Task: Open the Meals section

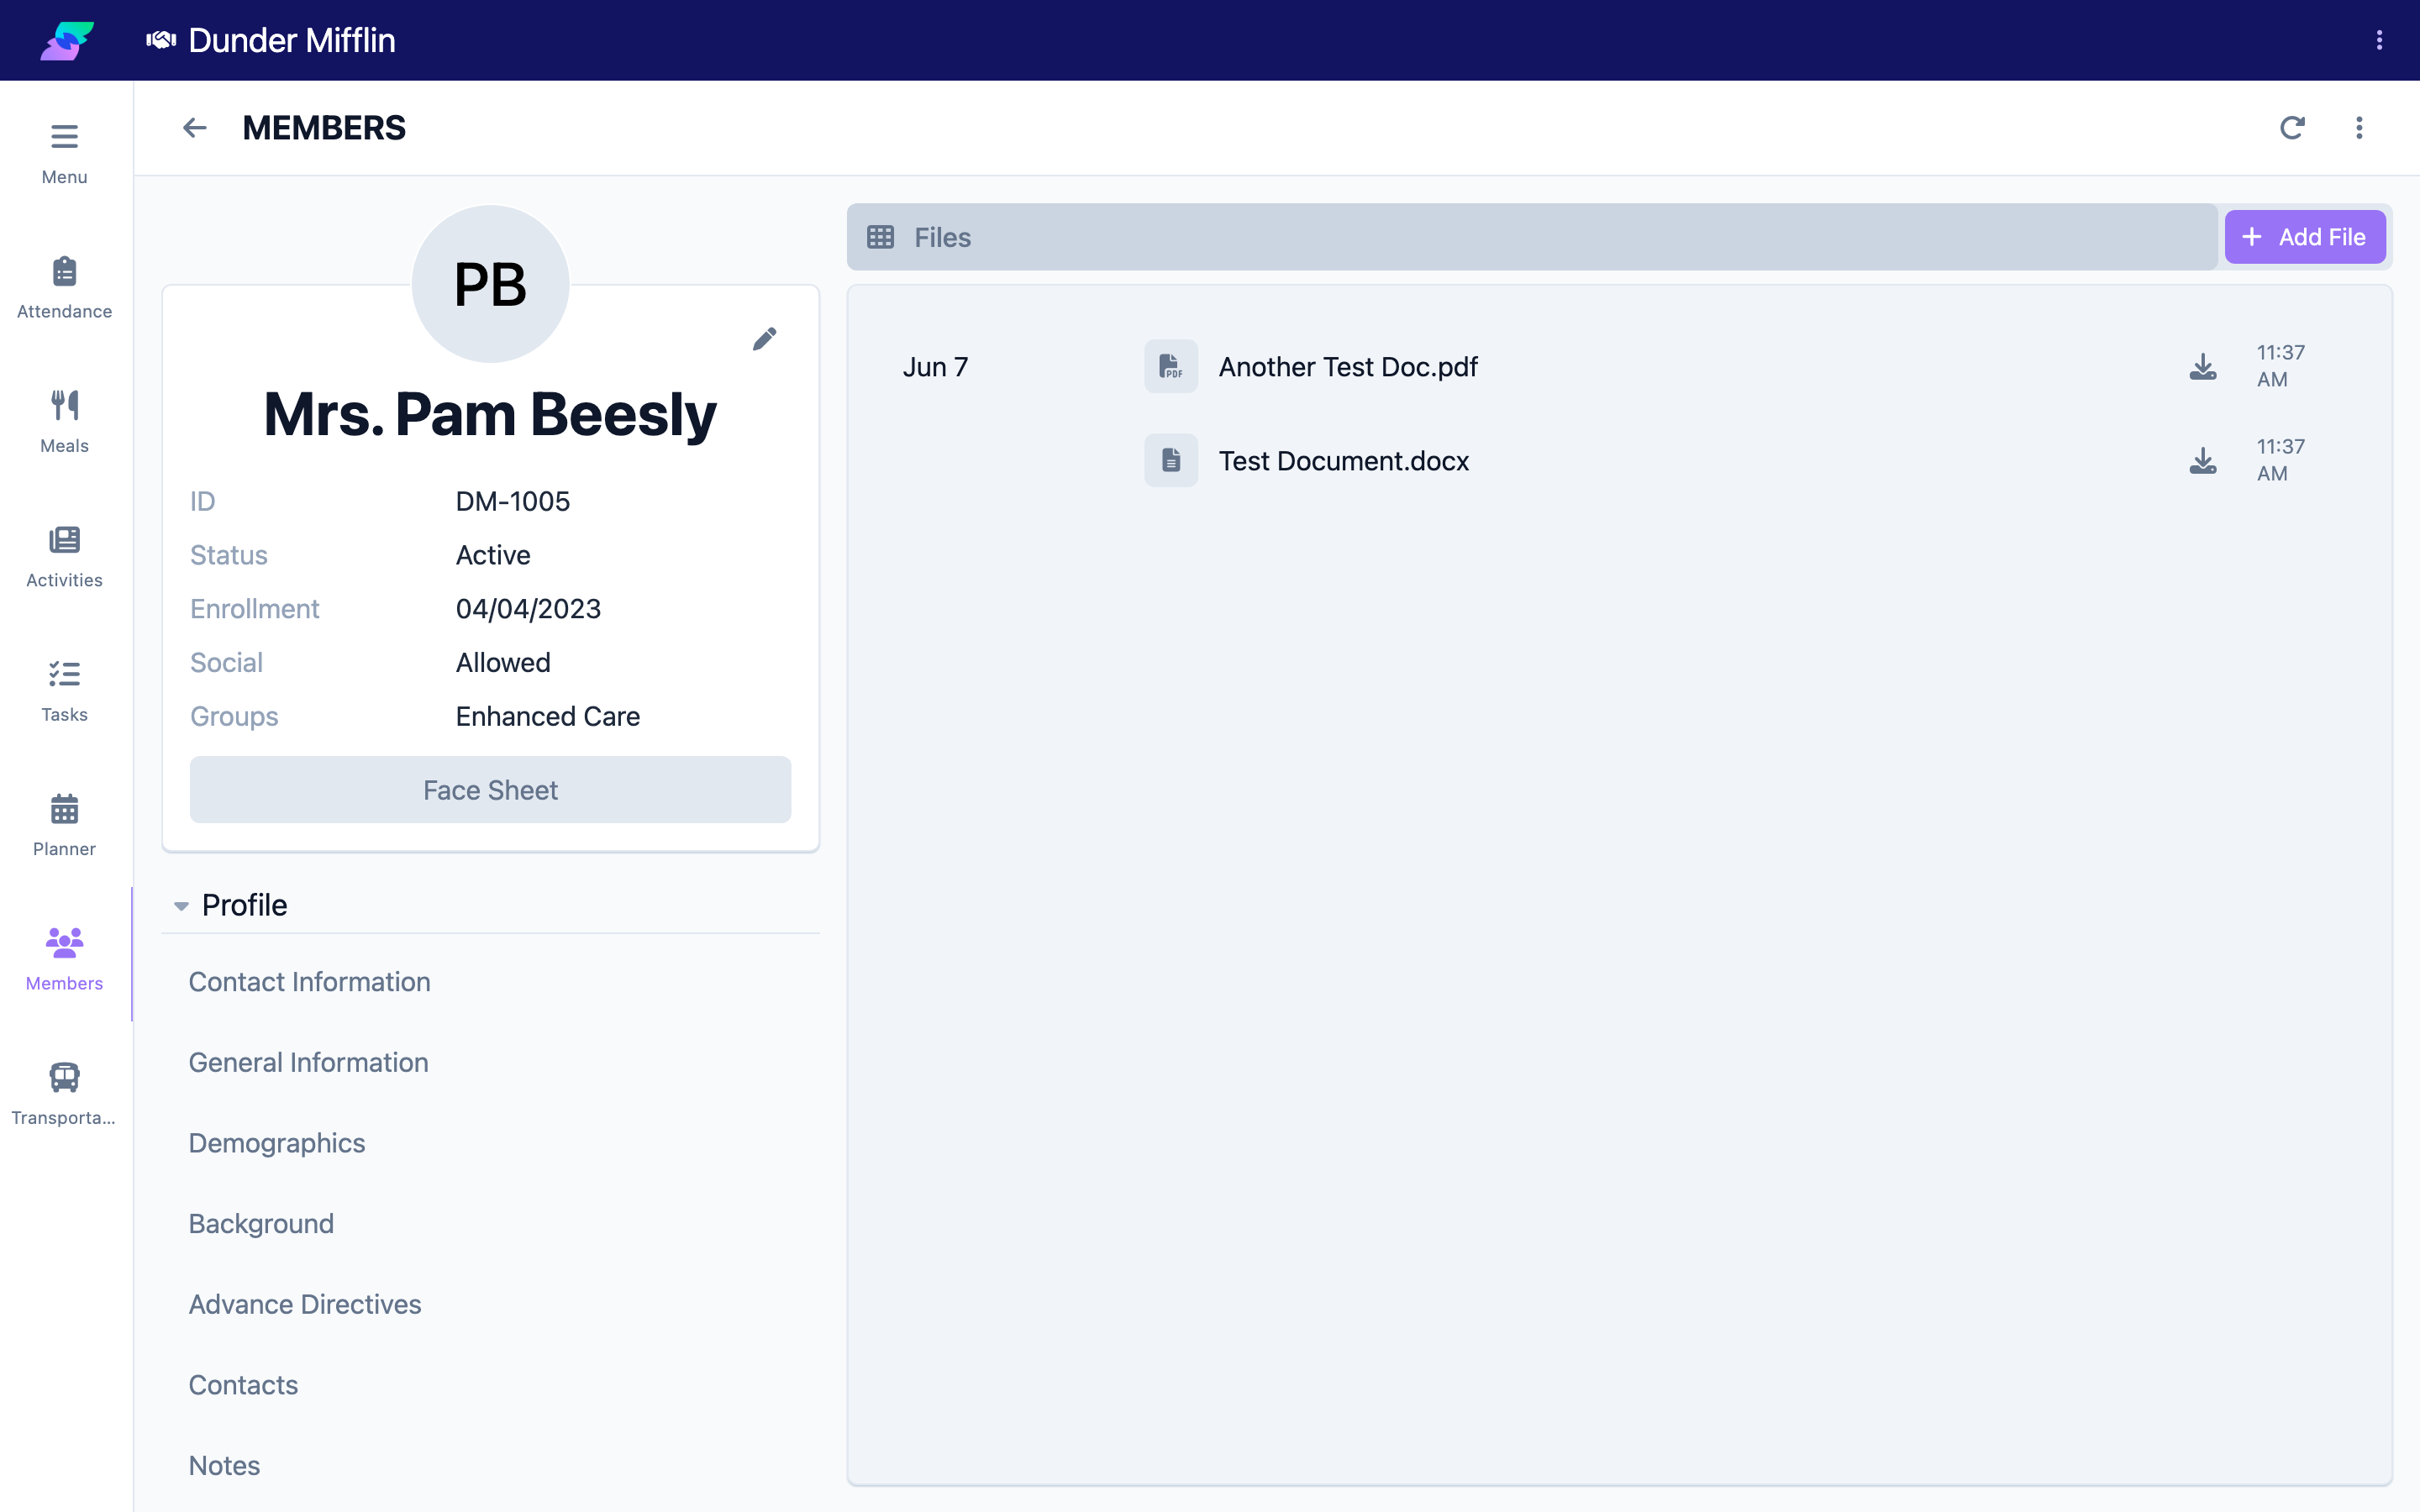Action: [x=64, y=422]
